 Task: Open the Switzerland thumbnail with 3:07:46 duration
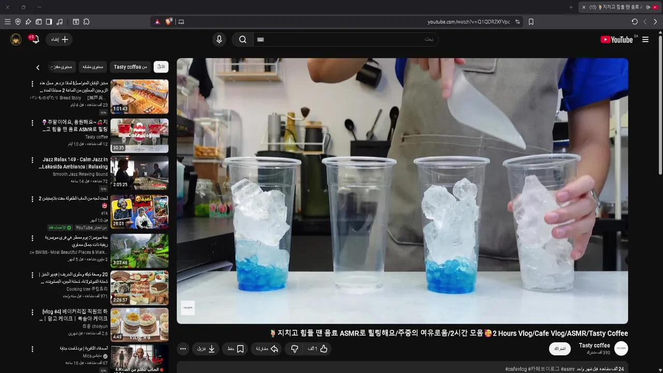tap(139, 251)
